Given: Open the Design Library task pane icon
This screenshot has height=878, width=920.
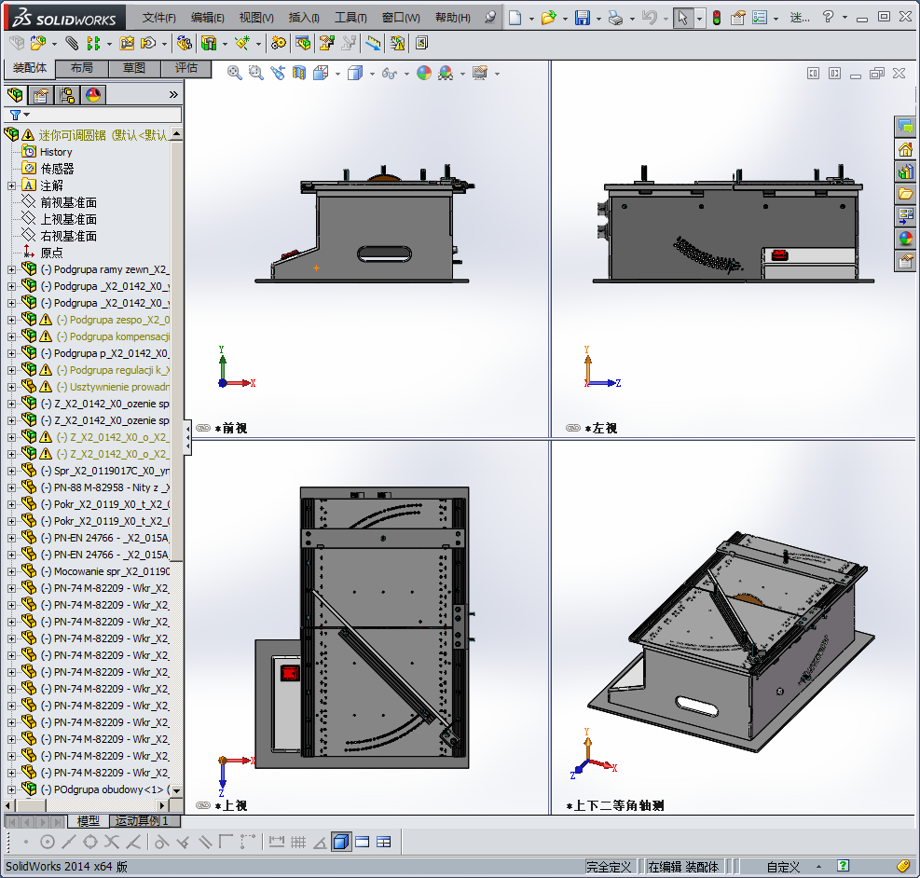Looking at the screenshot, I should coord(905,171).
